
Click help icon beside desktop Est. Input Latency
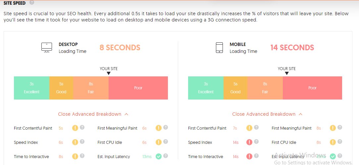[x=166, y=156]
